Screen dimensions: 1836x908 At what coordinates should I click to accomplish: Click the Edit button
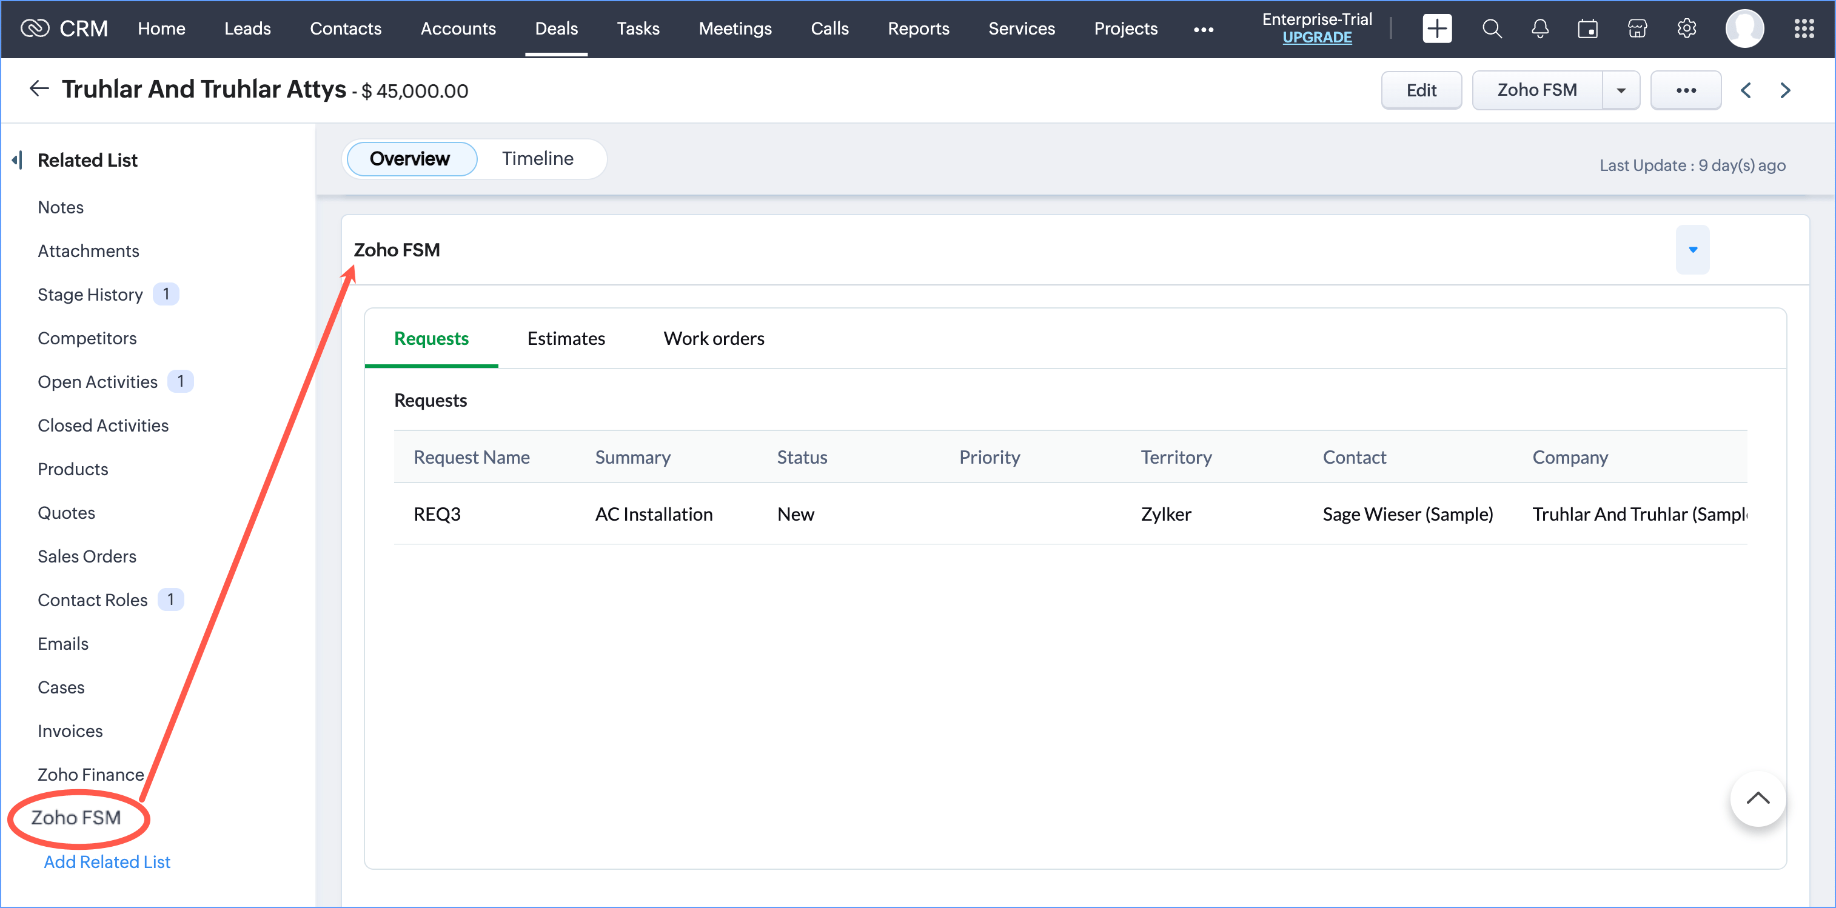click(x=1421, y=90)
